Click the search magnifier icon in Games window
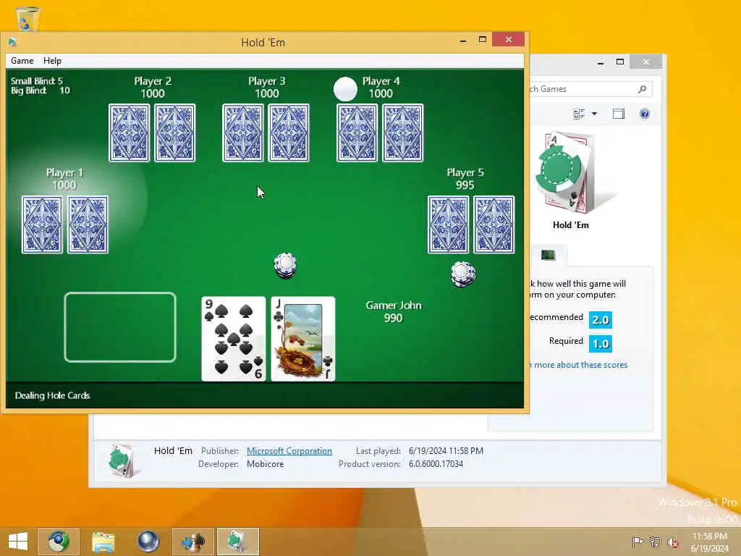 pyautogui.click(x=643, y=89)
